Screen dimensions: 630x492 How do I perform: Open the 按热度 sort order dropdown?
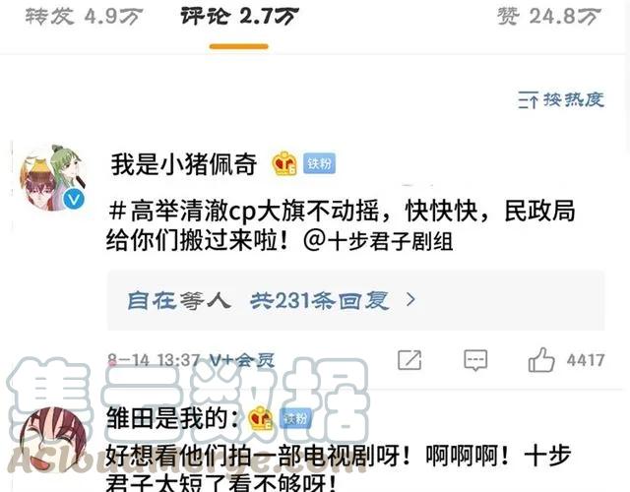(561, 100)
